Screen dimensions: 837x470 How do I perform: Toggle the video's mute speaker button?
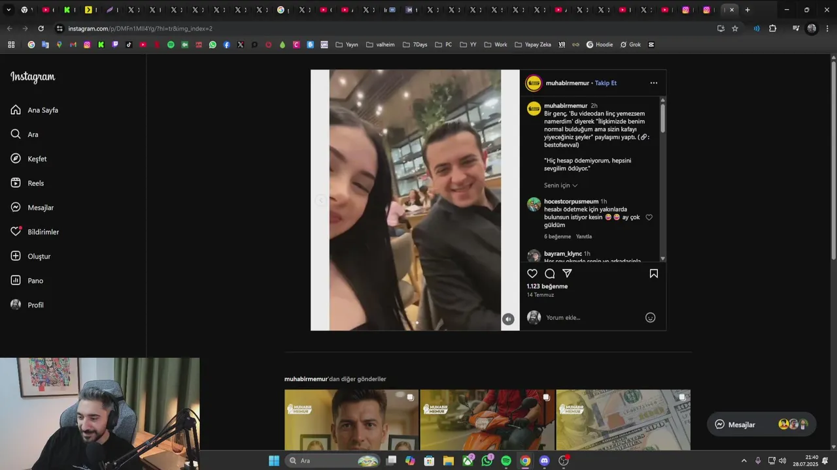click(x=508, y=319)
